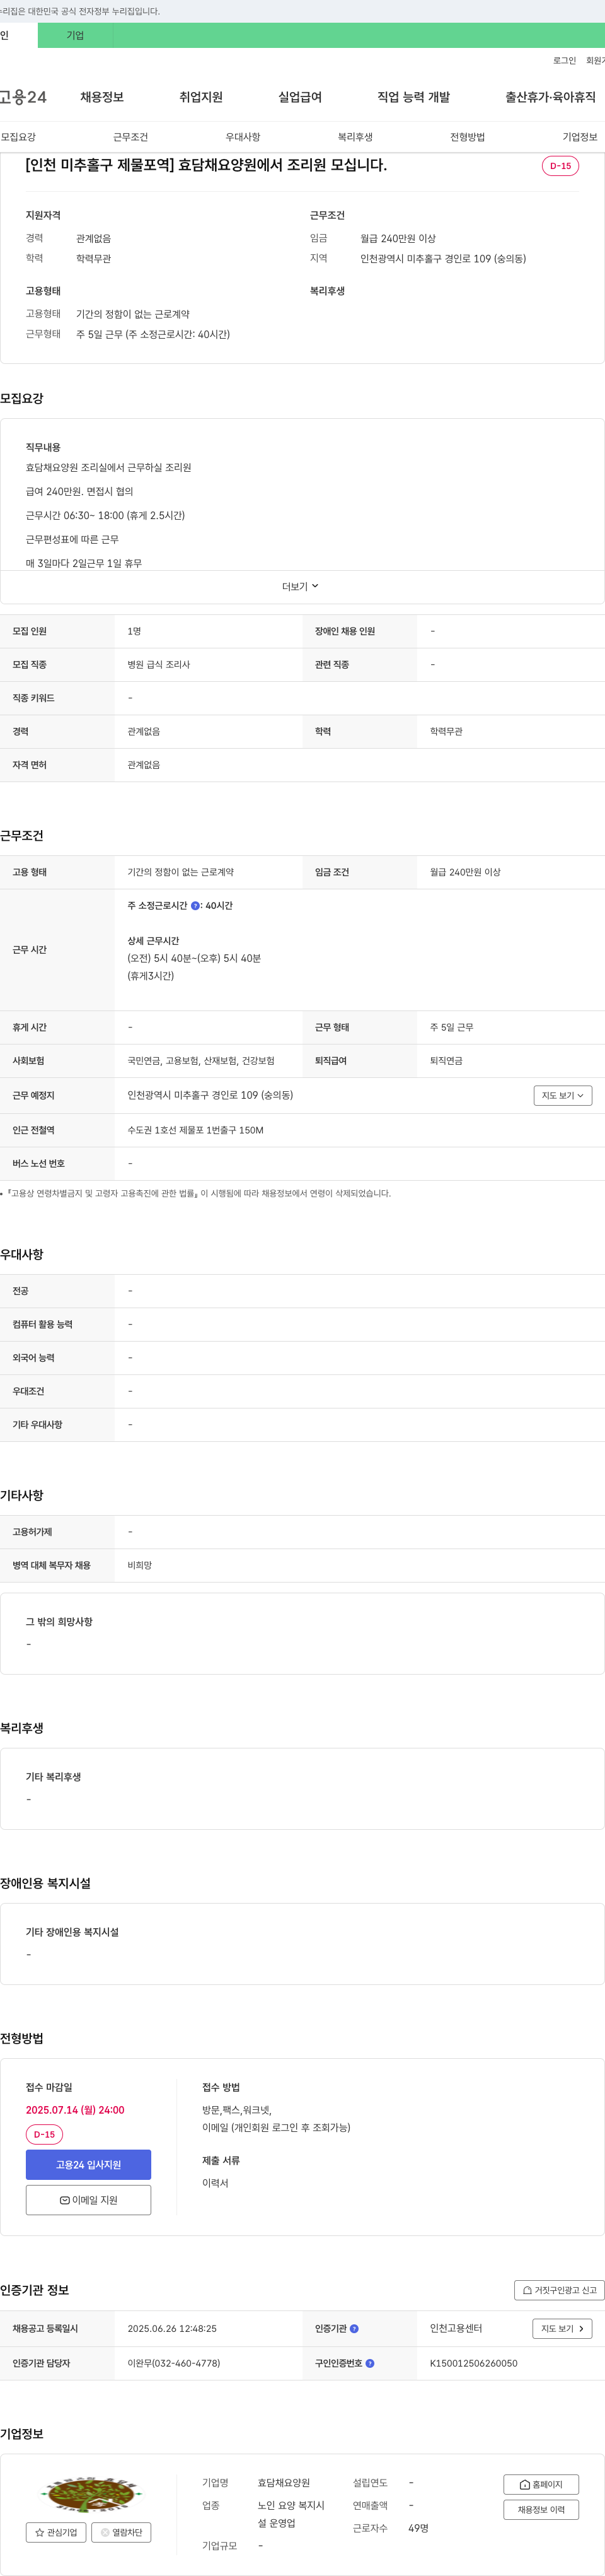Open the 기업 tab in the green header
This screenshot has width=605, height=2576.
[75, 35]
